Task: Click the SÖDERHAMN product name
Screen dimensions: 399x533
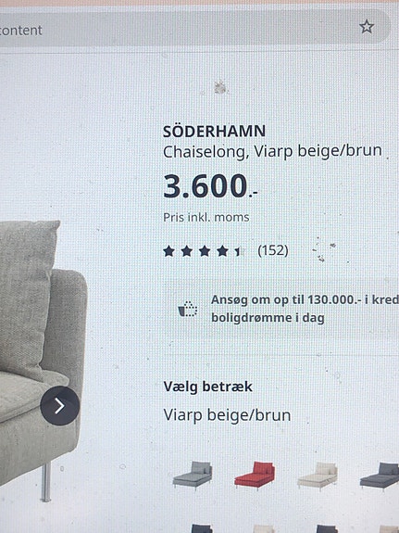Action: tap(214, 132)
